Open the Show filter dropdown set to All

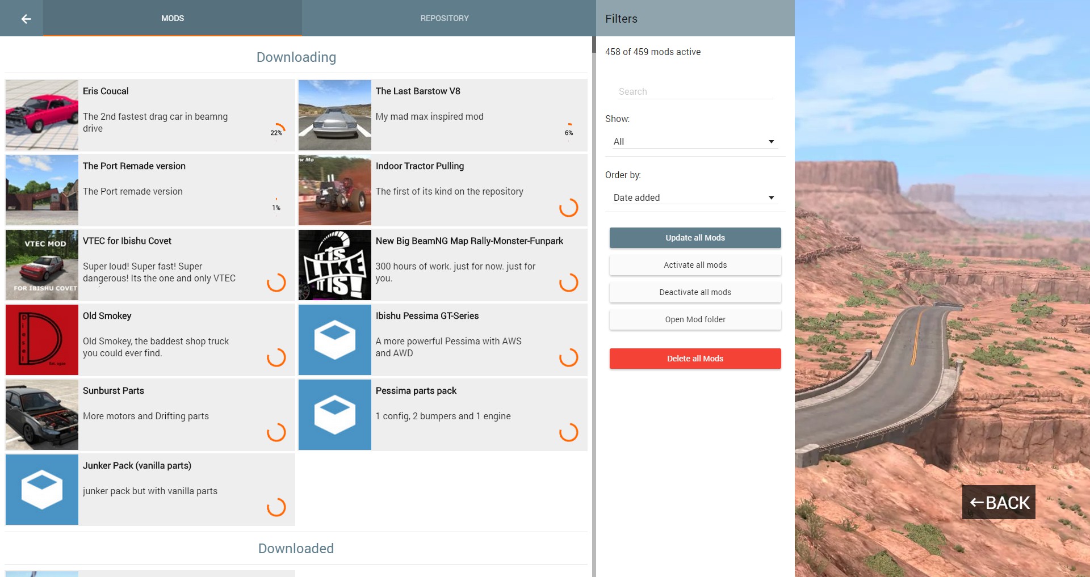[x=695, y=141]
